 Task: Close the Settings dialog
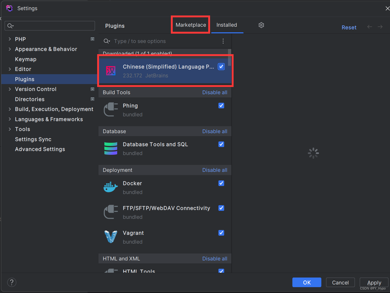point(387,8)
